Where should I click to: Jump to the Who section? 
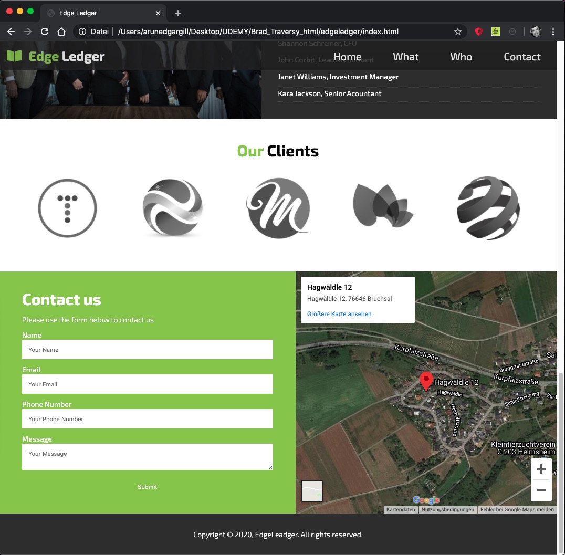click(461, 57)
